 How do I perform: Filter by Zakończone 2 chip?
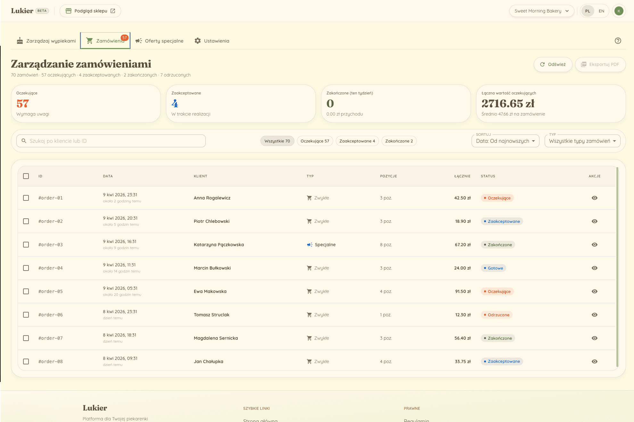pyautogui.click(x=399, y=141)
